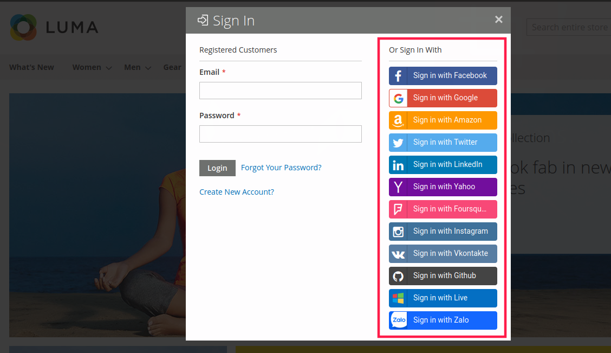
Task: Open Forgot Your Password link
Action: 281,168
